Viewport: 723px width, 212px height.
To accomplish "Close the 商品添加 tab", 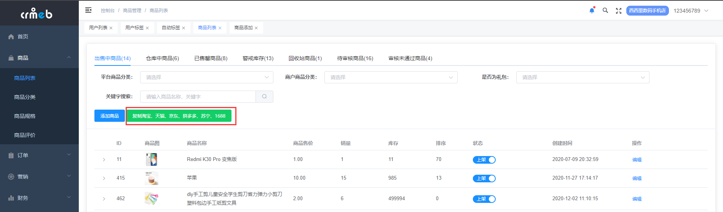I will point(256,28).
